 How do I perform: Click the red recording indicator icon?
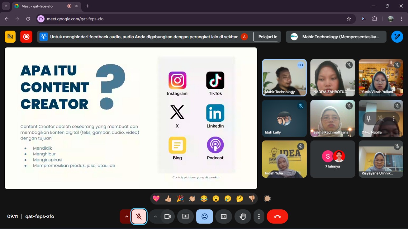26,37
